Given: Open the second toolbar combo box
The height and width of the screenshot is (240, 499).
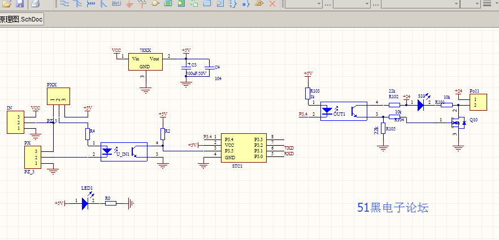Looking at the screenshot, I should (352, 3).
